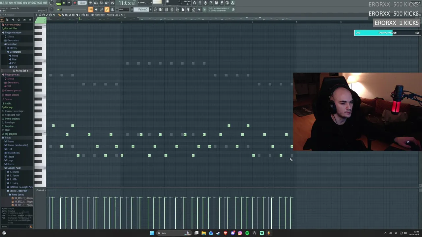Open the Control lane selector
The height and width of the screenshot is (237, 422).
[x=40, y=190]
